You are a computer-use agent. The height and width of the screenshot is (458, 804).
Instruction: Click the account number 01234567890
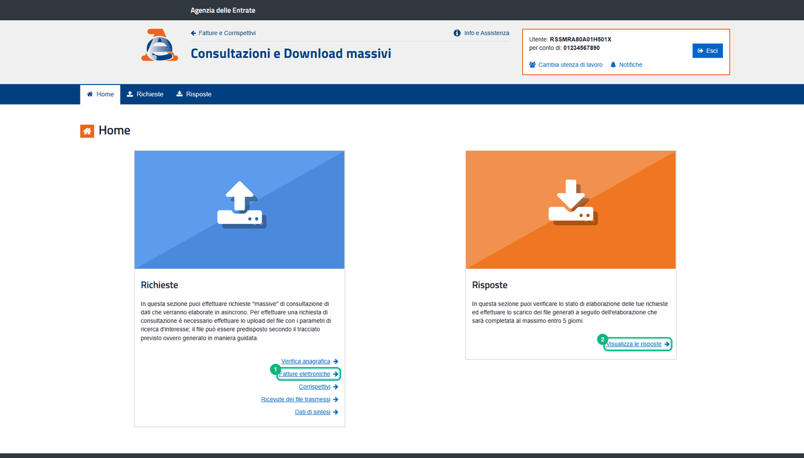coord(581,48)
